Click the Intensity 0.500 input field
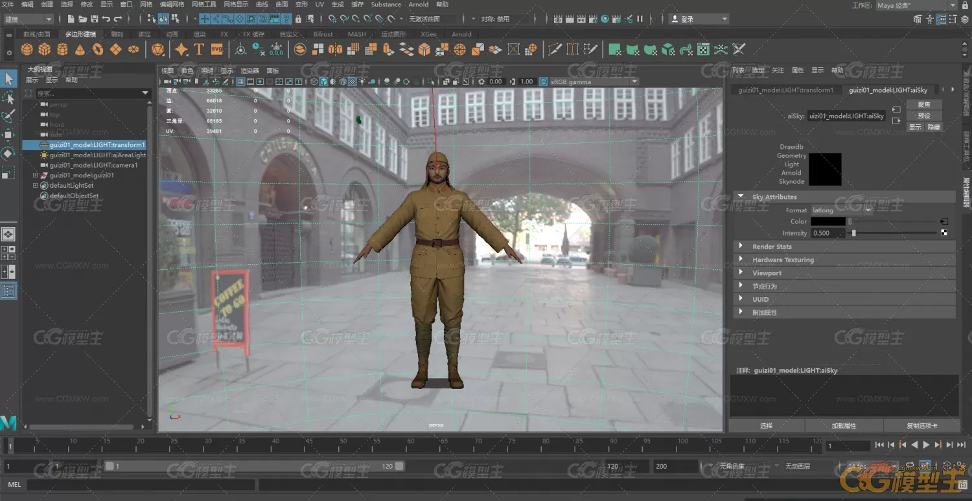The height and width of the screenshot is (501, 972). pyautogui.click(x=828, y=233)
